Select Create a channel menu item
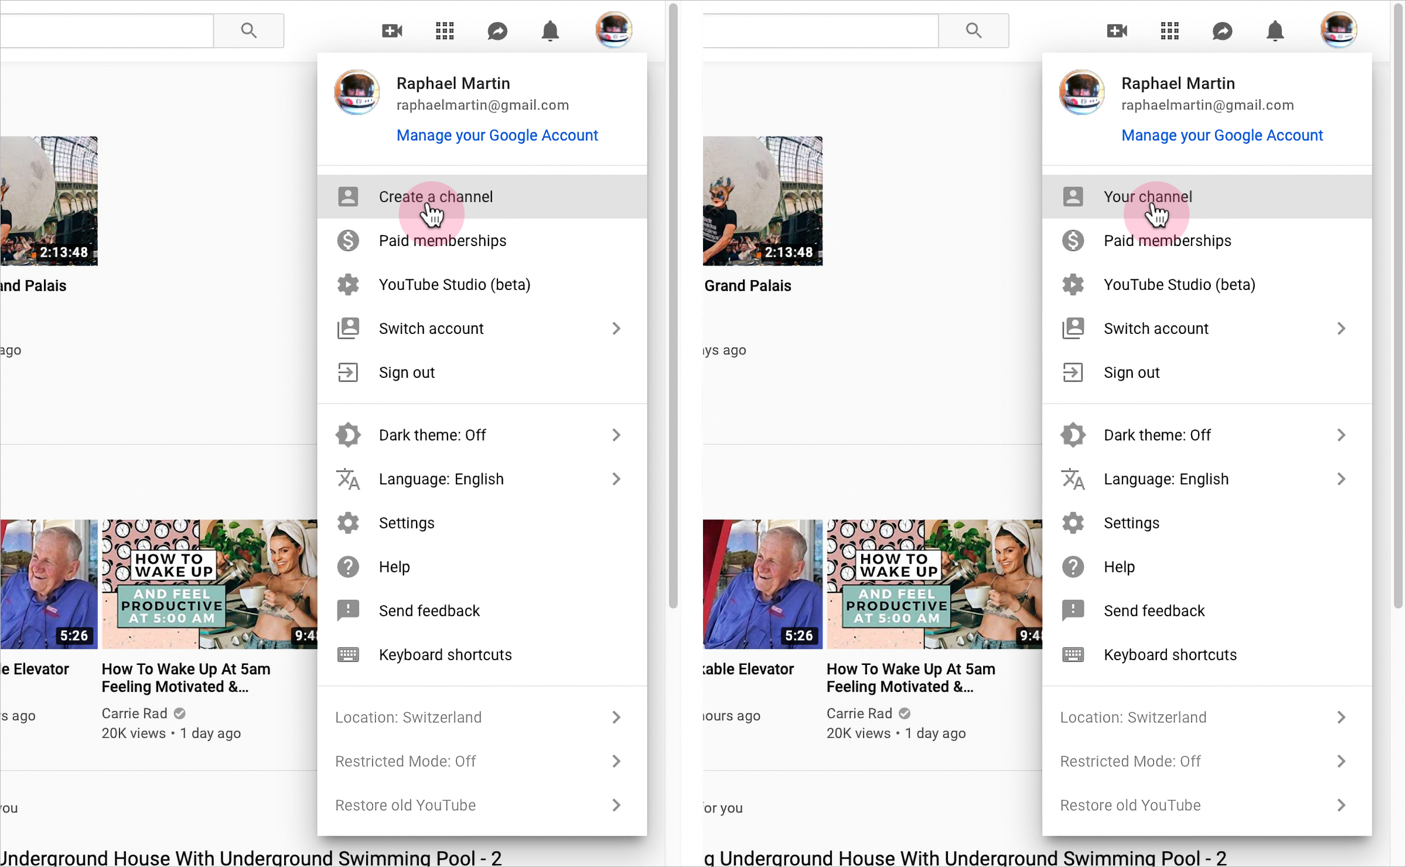Viewport: 1406px width, 867px height. coord(482,197)
